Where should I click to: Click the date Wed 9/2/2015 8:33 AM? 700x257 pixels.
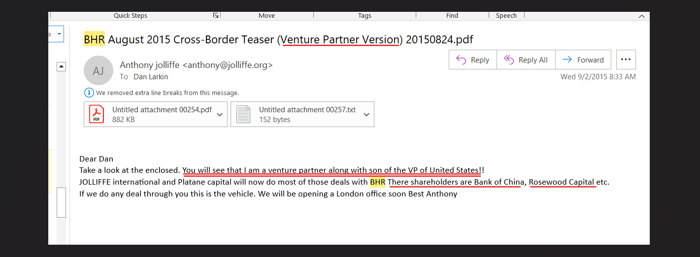pyautogui.click(x=598, y=77)
